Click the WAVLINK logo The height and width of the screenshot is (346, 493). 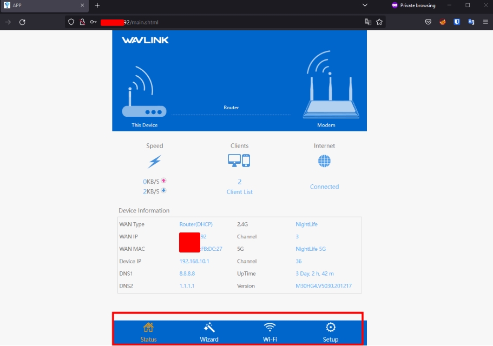[x=145, y=40]
